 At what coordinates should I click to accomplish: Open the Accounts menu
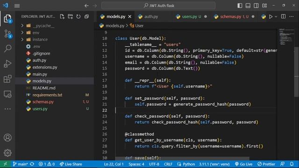coord(7,138)
